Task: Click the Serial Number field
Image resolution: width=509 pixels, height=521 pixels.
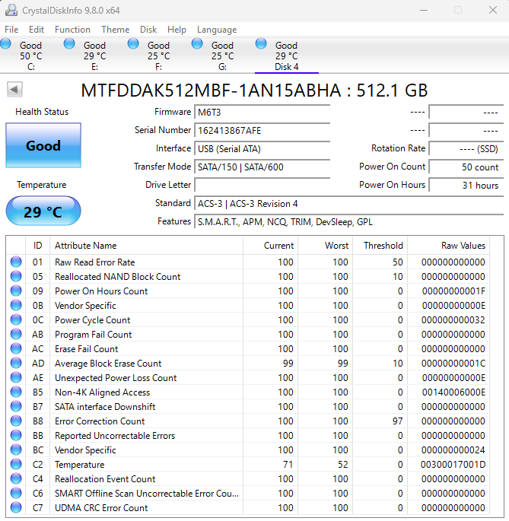Action: (262, 130)
